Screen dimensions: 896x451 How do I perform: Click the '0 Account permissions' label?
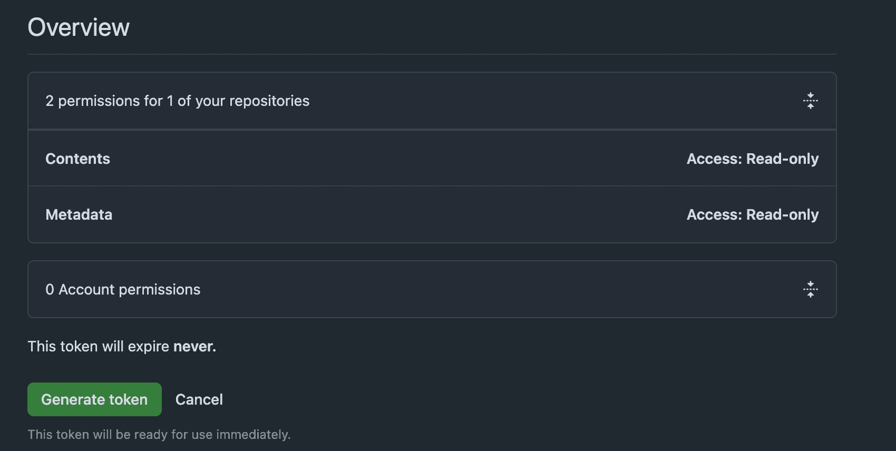click(123, 289)
